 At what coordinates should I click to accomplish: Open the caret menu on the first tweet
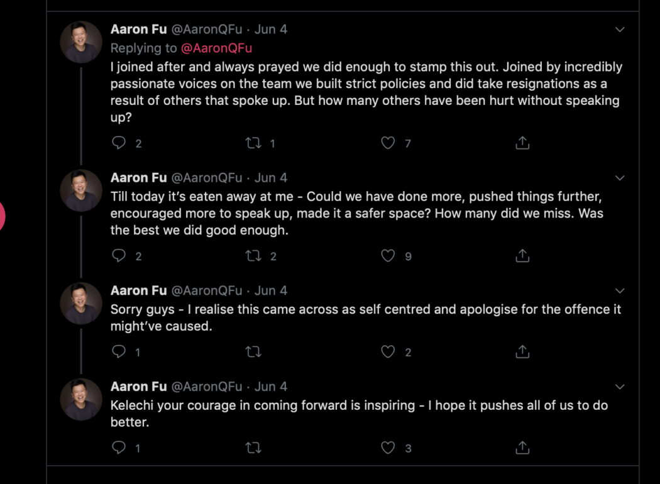pyautogui.click(x=620, y=30)
